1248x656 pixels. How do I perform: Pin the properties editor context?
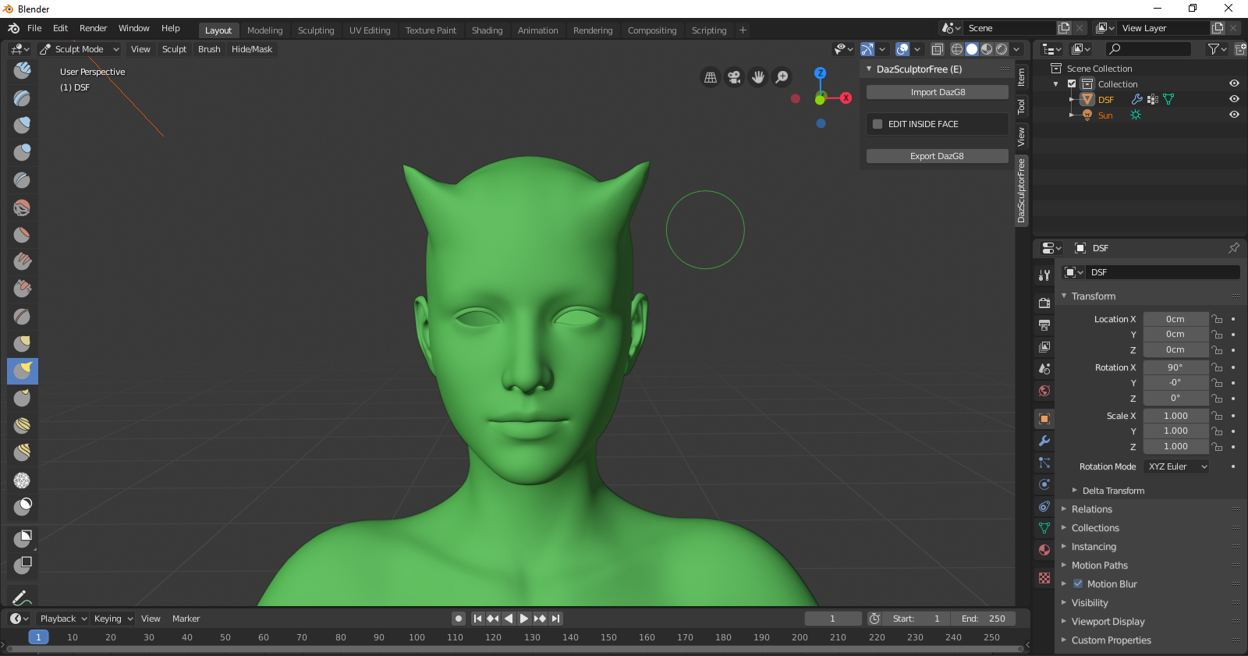(x=1233, y=248)
